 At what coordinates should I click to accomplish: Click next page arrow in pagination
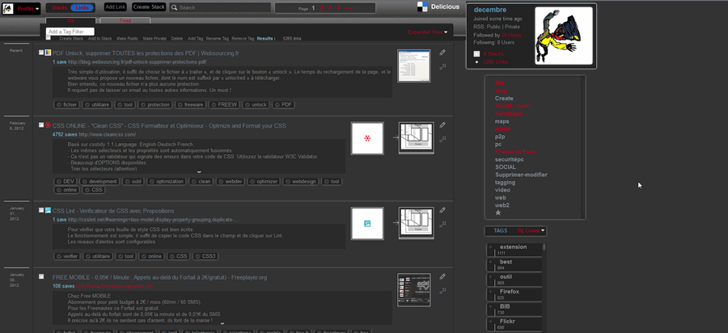(349, 8)
